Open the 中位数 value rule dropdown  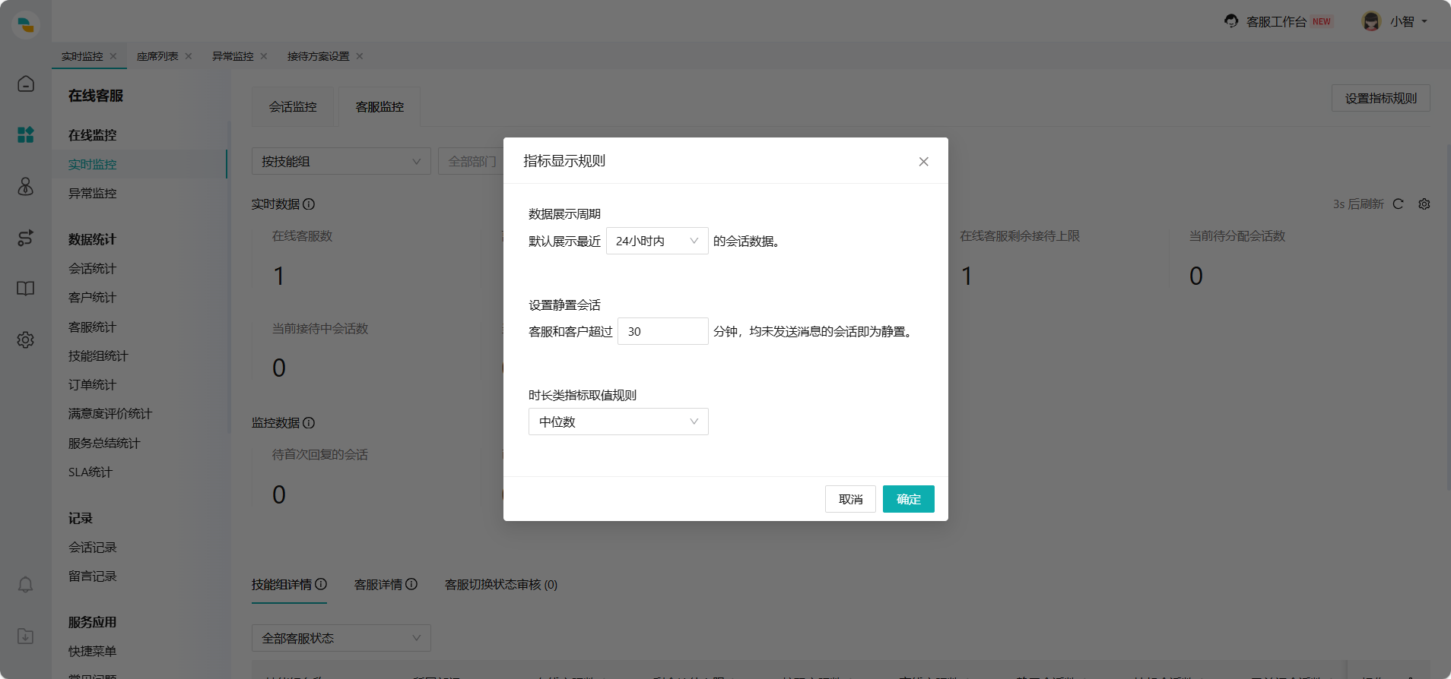tap(618, 422)
